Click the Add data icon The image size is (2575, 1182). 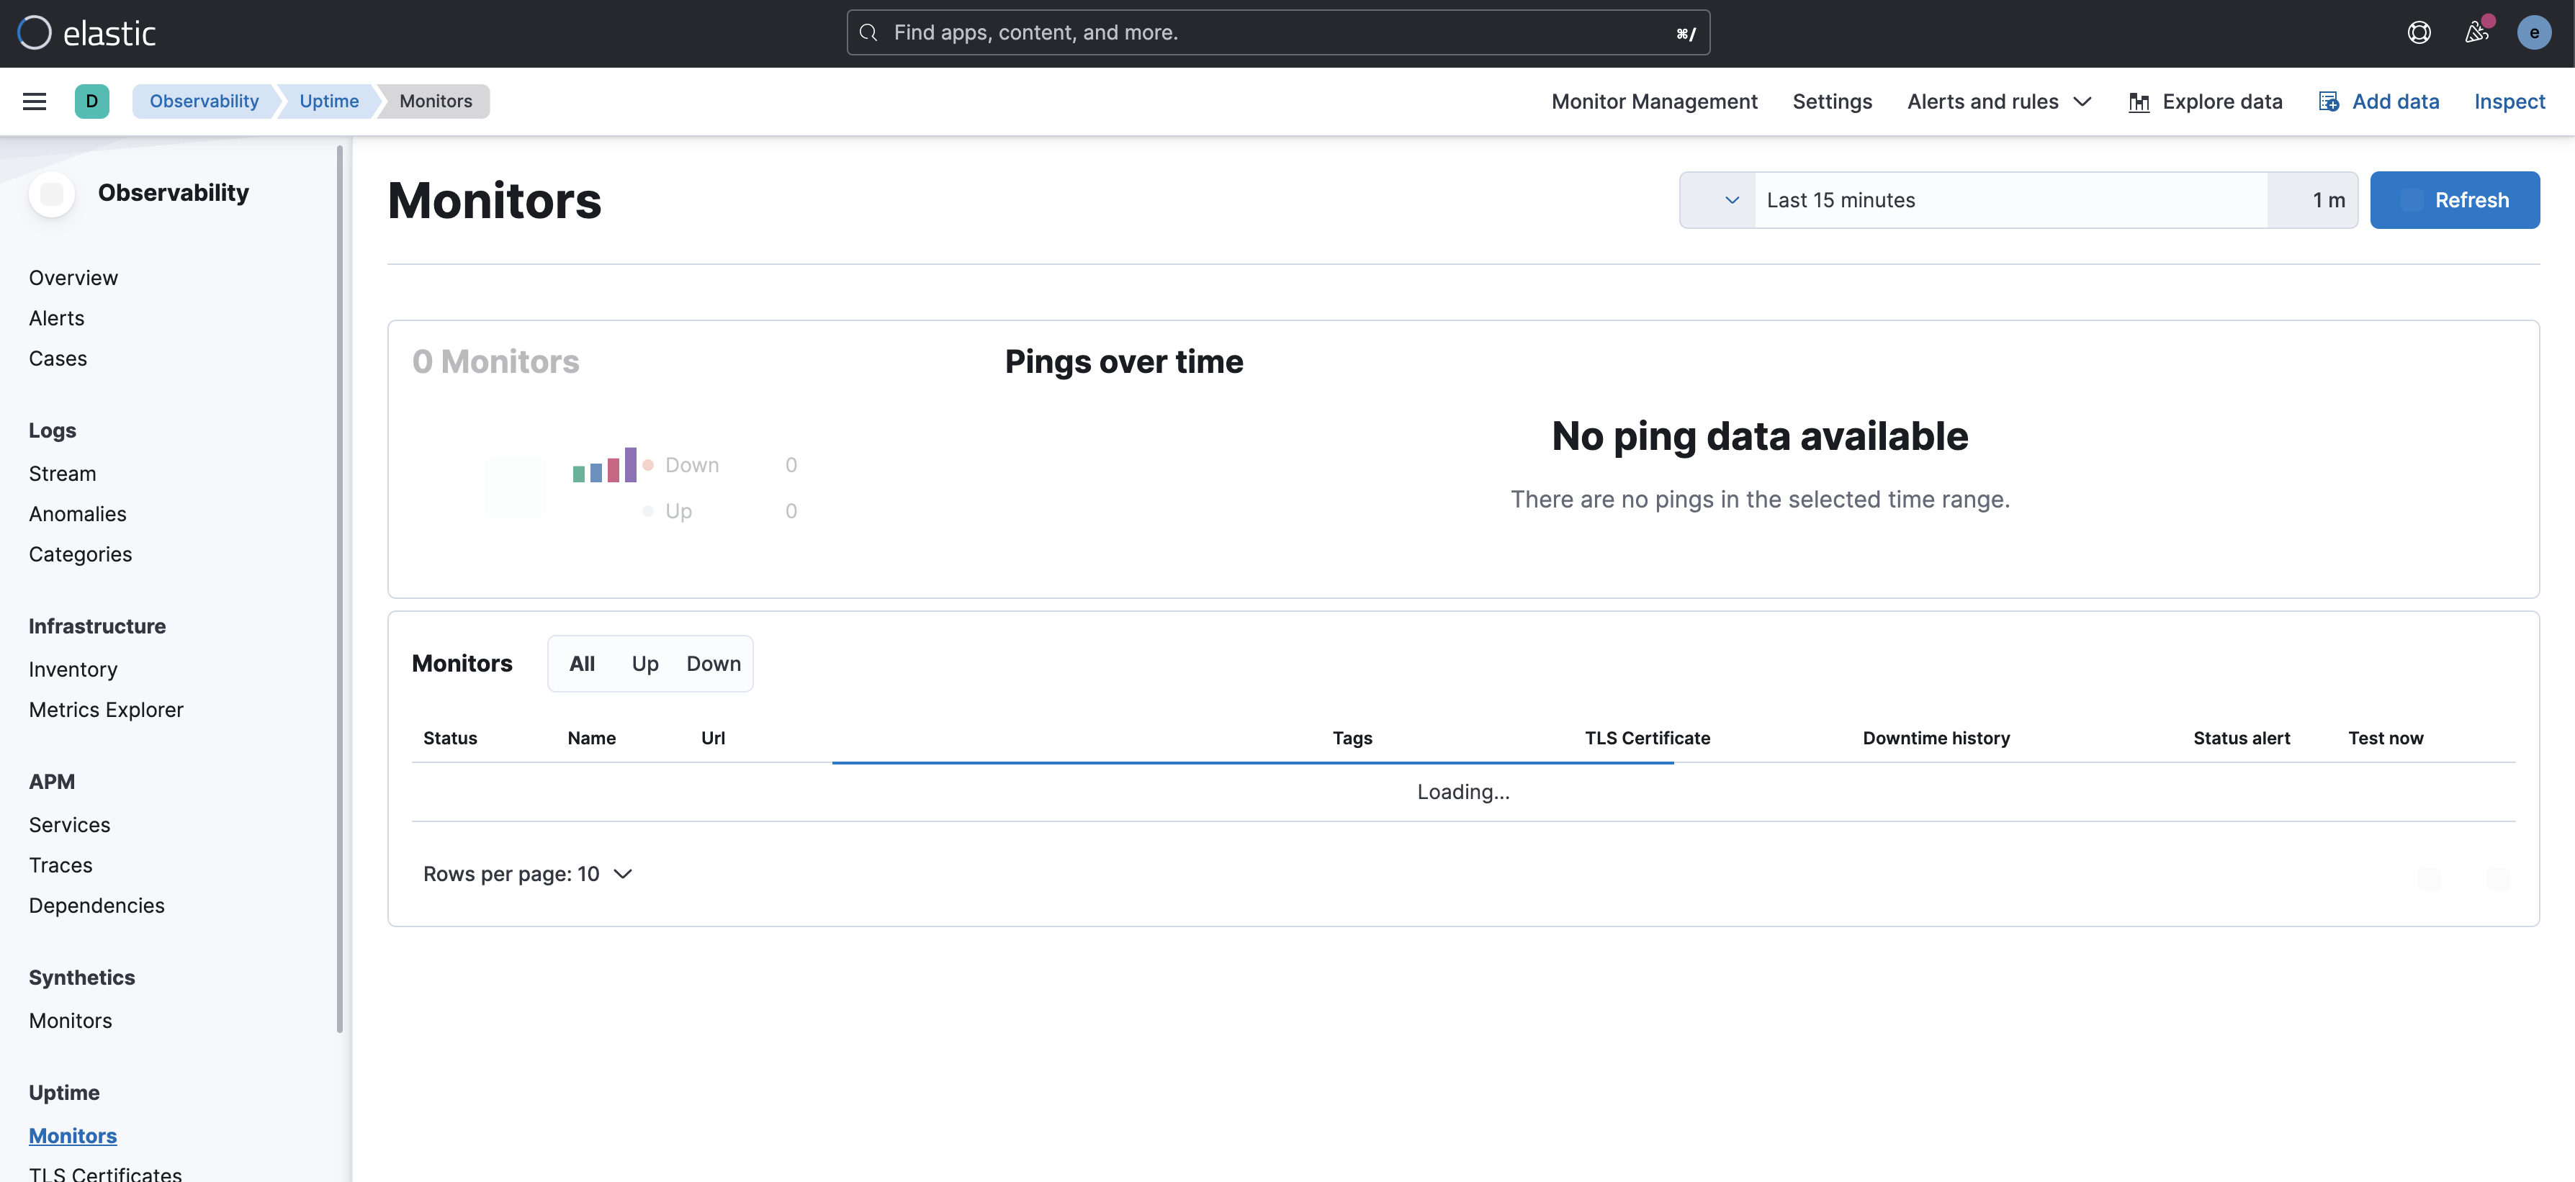click(x=2328, y=102)
